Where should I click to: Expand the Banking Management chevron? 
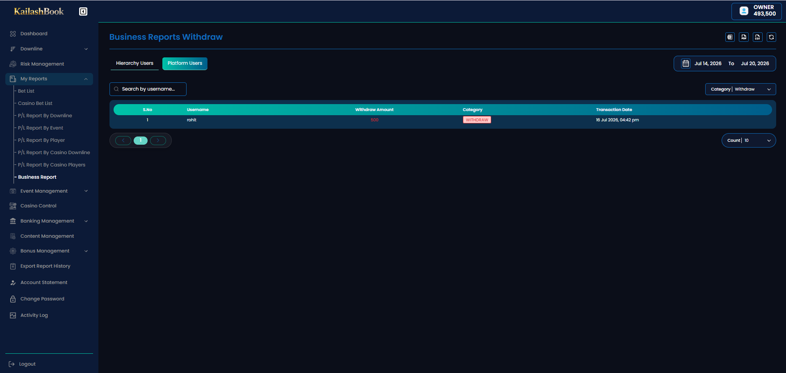pyautogui.click(x=86, y=221)
